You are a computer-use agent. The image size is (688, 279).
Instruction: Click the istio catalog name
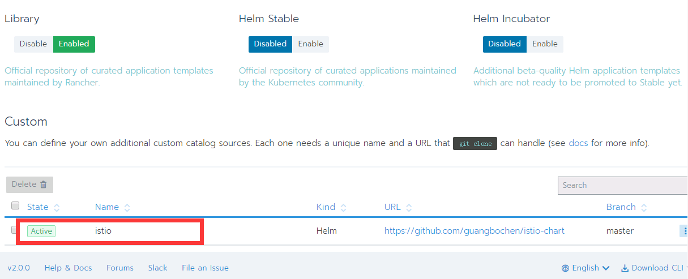[x=104, y=231]
